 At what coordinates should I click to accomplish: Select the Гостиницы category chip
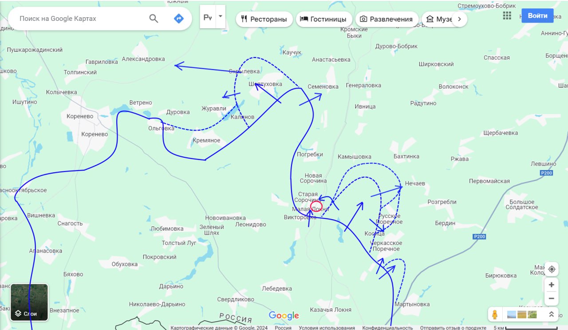[324, 19]
